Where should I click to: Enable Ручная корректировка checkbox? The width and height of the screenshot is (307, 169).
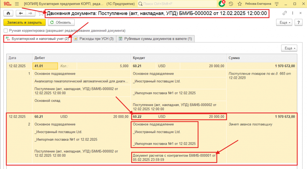tap(6, 30)
